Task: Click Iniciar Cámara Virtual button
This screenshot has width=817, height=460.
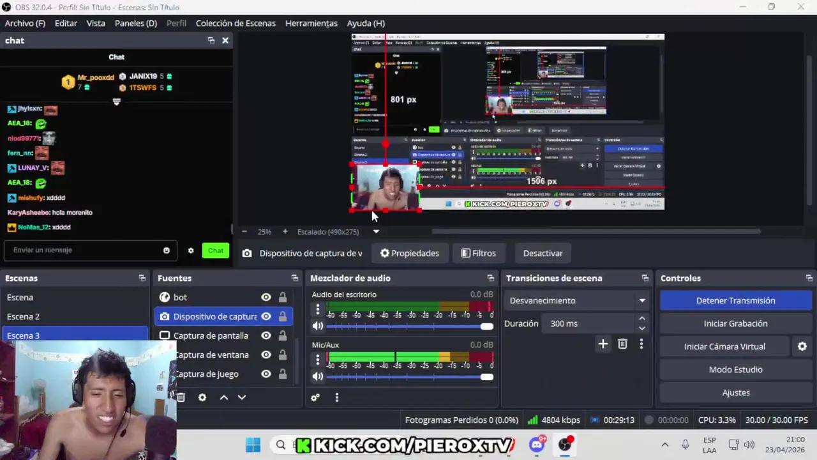Action: [x=724, y=346]
